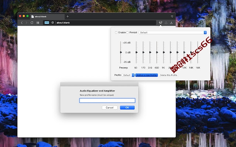Adjust the Preamp slider handle

pyautogui.click(x=121, y=52)
